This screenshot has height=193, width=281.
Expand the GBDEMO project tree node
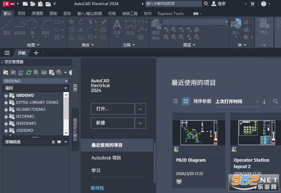6,96
